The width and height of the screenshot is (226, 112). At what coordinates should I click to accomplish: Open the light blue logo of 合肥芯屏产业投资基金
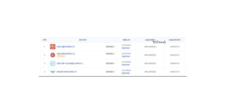point(53,63)
